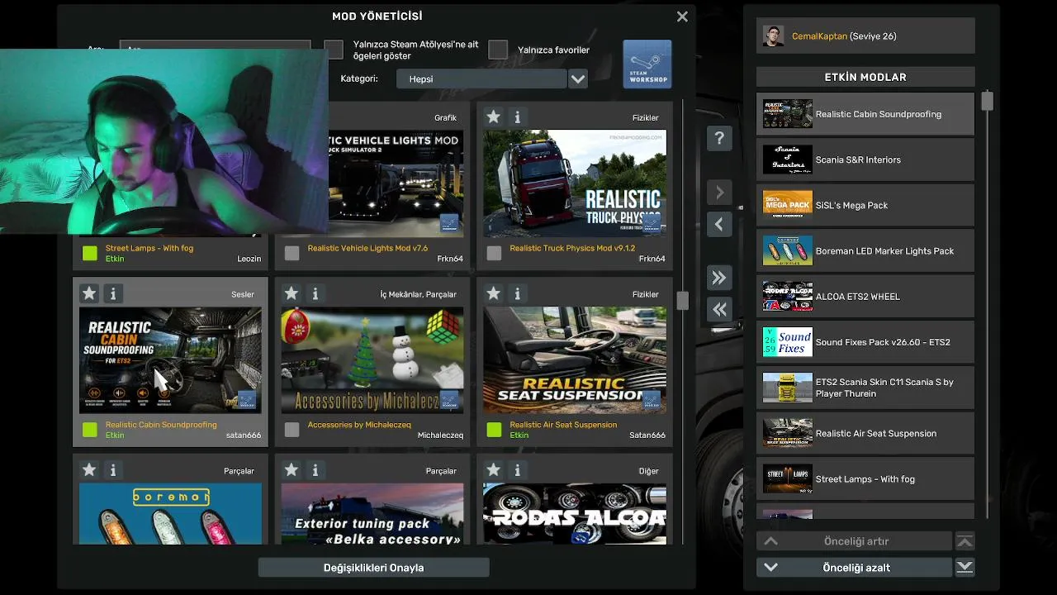View info for Accessories by Michaleczeq
Image resolution: width=1057 pixels, height=595 pixels.
coord(315,293)
